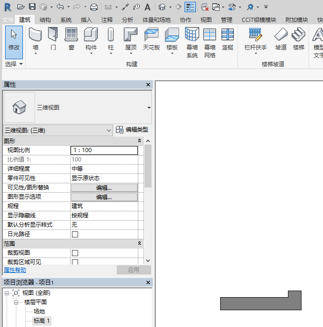323x327 pixels.
Task: Select the Window tool (窗)
Action: 72,39
